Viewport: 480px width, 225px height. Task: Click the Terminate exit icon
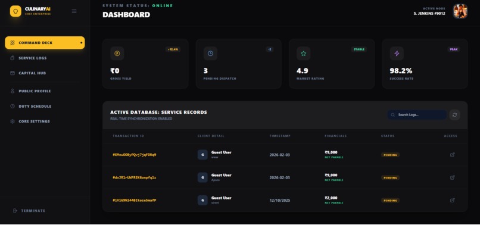click(x=15, y=211)
